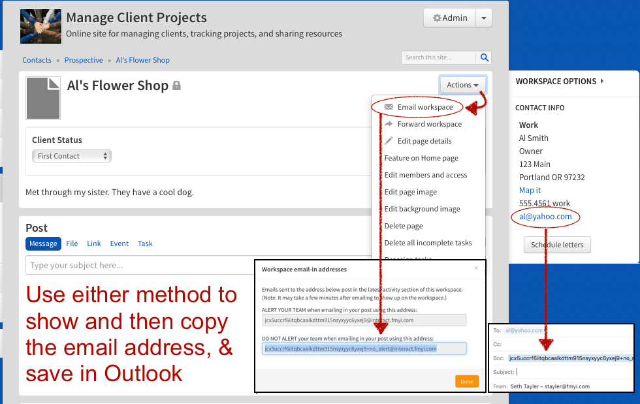
Task: Click the lock icon beside Al's Flower Shop
Action: [x=176, y=86]
